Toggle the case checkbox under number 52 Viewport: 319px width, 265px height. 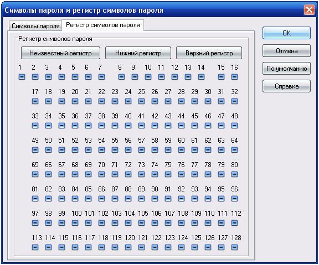click(x=75, y=150)
